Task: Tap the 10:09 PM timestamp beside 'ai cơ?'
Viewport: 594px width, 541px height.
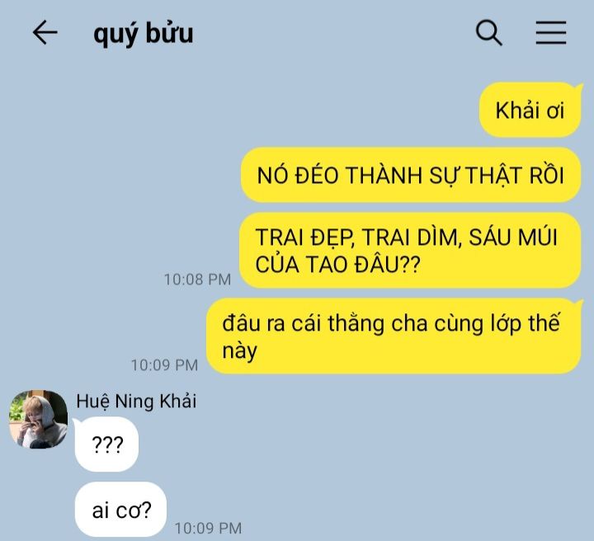Action: (x=208, y=528)
